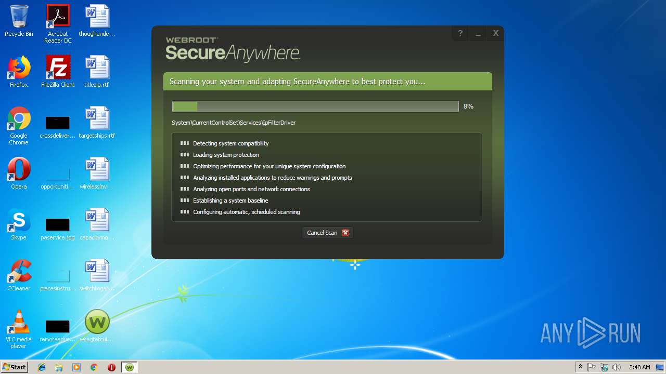Switch to Webroot taskbar item
Screen dimensions: 666x374
pos(129,367)
